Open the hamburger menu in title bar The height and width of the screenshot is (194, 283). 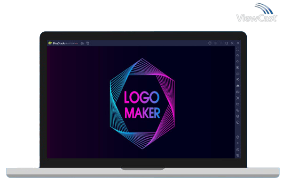click(215, 43)
